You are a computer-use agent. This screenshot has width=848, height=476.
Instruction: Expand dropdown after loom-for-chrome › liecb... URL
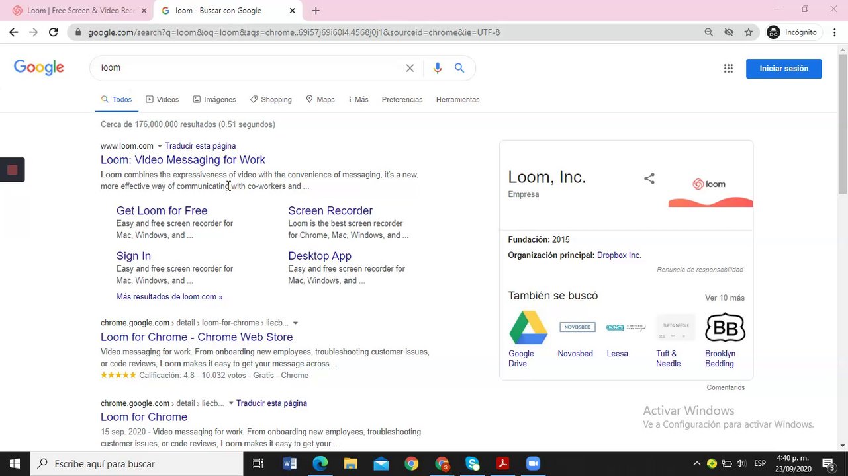(x=295, y=323)
